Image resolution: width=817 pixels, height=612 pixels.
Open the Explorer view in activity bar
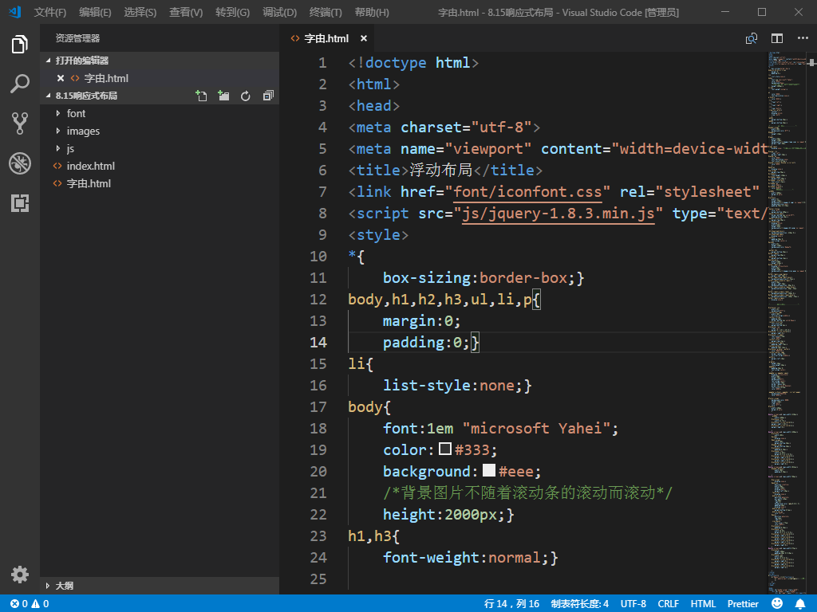point(20,45)
